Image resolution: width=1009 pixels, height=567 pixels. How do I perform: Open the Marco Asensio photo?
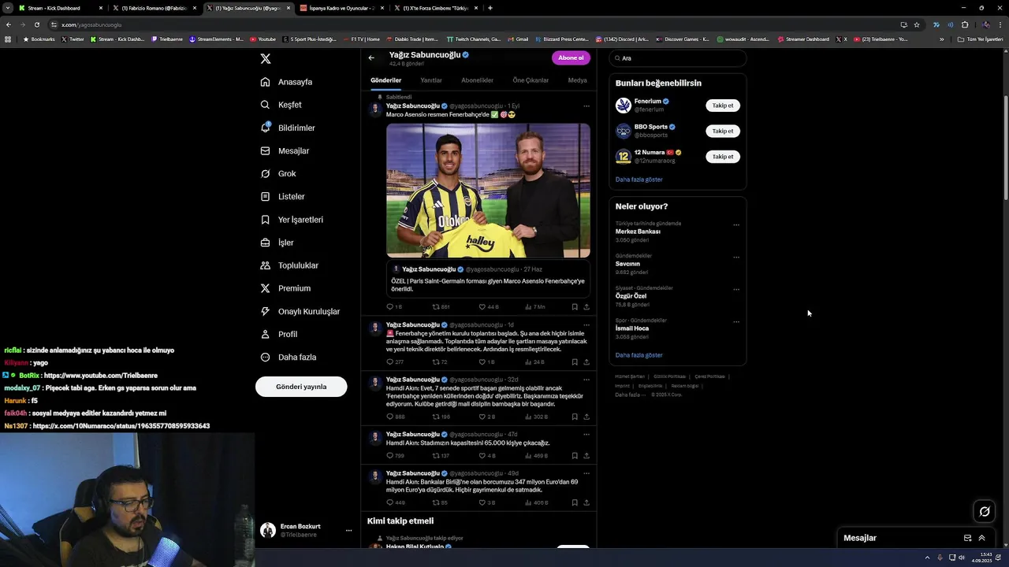click(x=488, y=191)
